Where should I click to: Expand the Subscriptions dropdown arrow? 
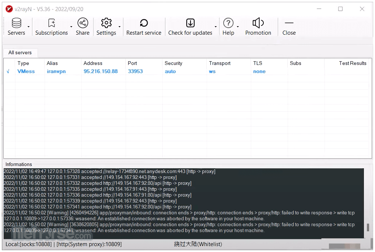tap(71, 27)
